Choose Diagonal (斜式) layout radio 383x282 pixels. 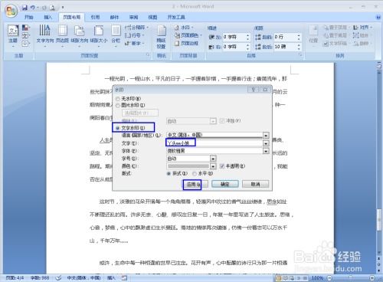click(x=169, y=174)
